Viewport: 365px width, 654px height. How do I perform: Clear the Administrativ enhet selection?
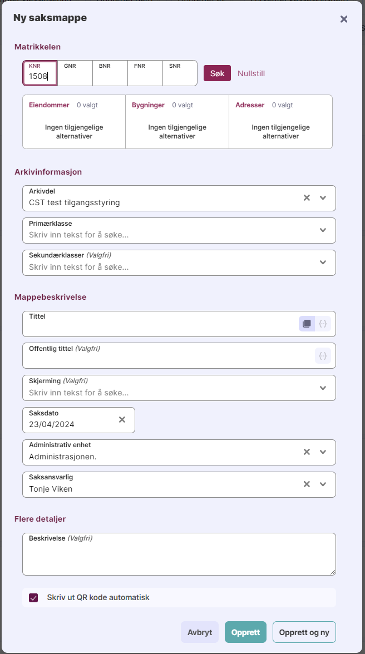pos(306,452)
